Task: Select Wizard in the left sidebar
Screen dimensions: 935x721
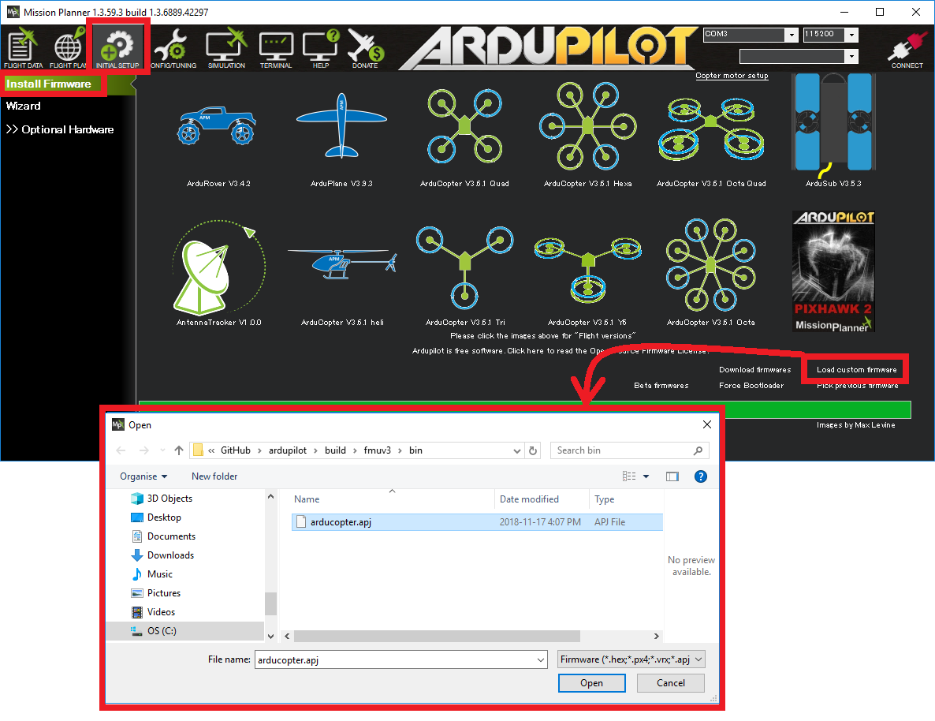Action: pyautogui.click(x=24, y=106)
